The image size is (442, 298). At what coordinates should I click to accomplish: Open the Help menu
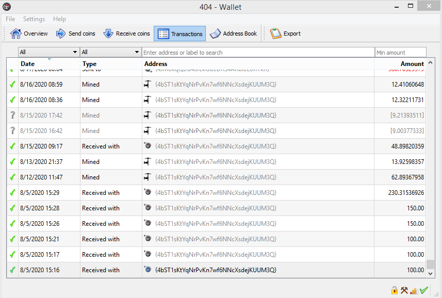coord(59,19)
